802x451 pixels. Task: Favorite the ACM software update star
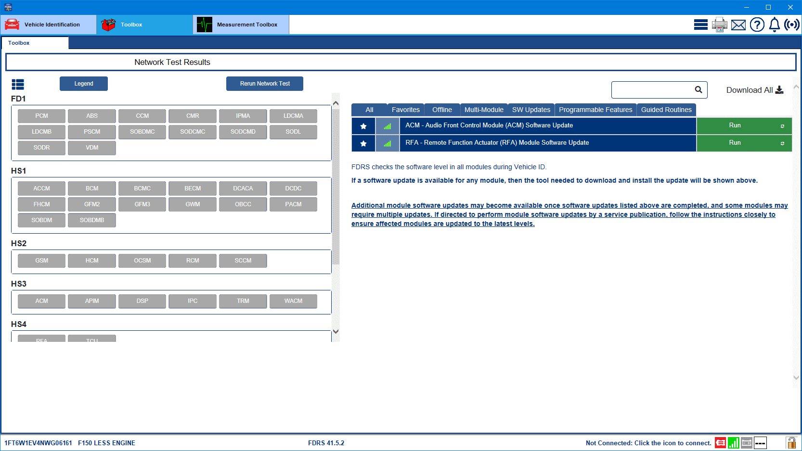coord(363,126)
